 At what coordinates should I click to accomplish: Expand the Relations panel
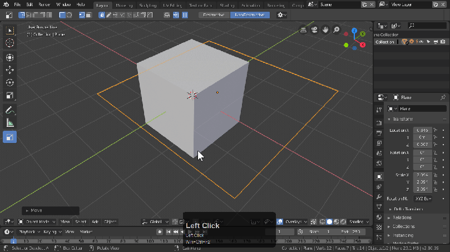tap(402, 218)
